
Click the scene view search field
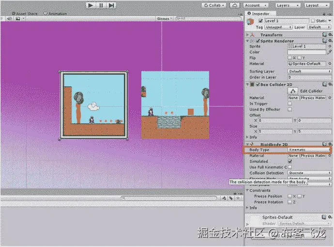point(208,18)
